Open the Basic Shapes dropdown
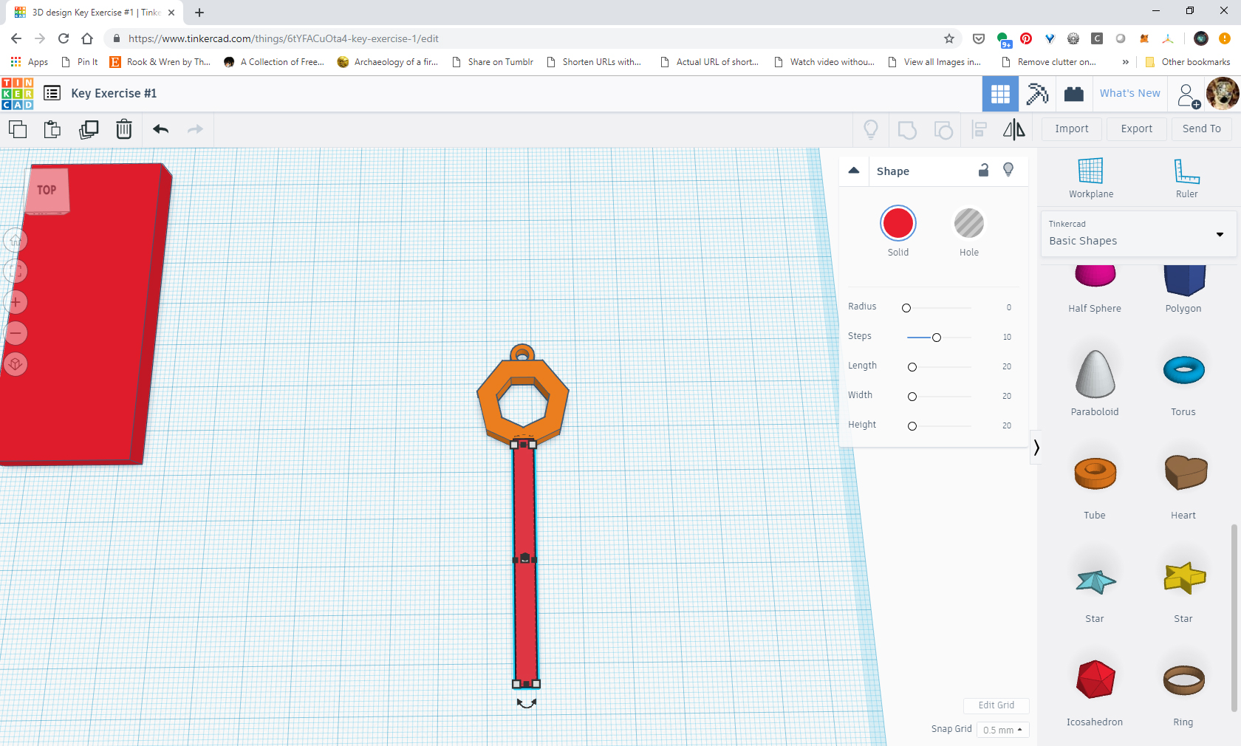Screen dimensions: 1241x746 click(1138, 234)
